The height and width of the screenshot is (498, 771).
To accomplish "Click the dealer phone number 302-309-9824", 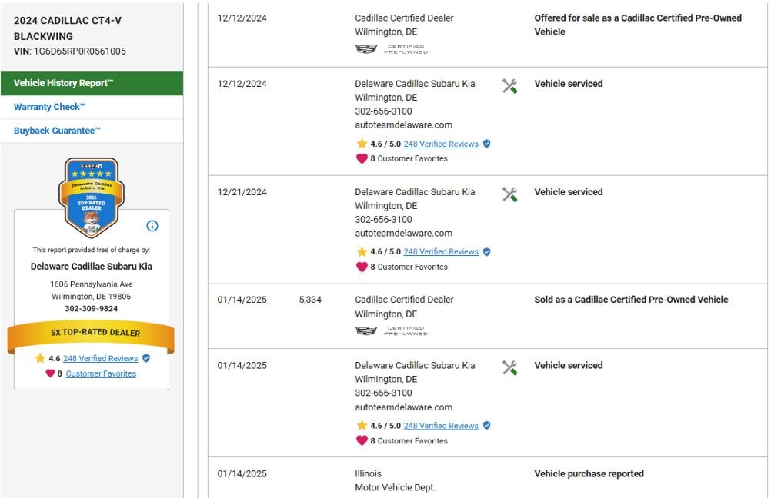I will (x=92, y=309).
